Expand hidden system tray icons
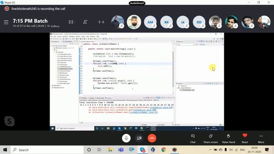This screenshot has height=154, width=274. pos(210,150)
